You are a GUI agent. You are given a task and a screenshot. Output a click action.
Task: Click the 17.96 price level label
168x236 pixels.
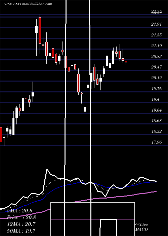coord(157,142)
